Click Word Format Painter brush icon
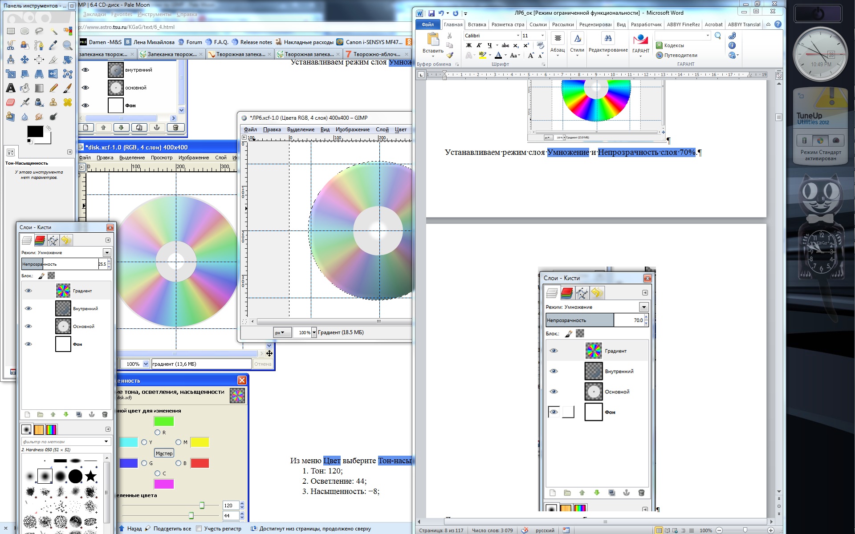Viewport: 855px width, 534px height. (450, 55)
